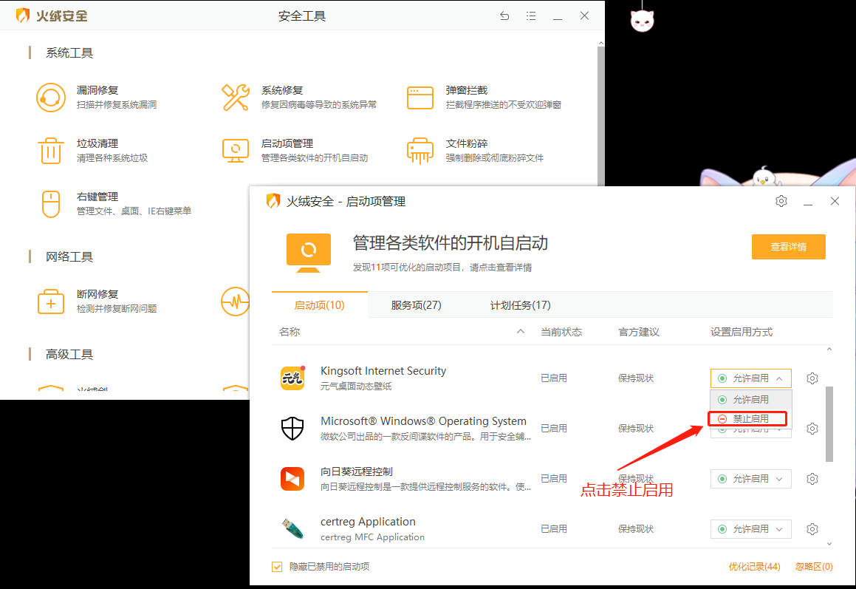The image size is (856, 589).
Task: Open the 允许启用 dropdown for Kingsoft Internet Security
Action: point(750,378)
